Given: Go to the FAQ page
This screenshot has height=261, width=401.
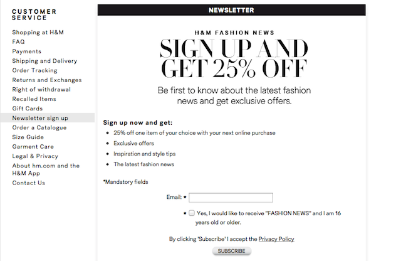Looking at the screenshot, I should [18, 42].
